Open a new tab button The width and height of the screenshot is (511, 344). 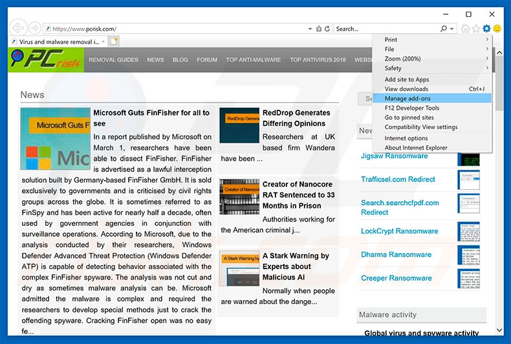(x=114, y=41)
